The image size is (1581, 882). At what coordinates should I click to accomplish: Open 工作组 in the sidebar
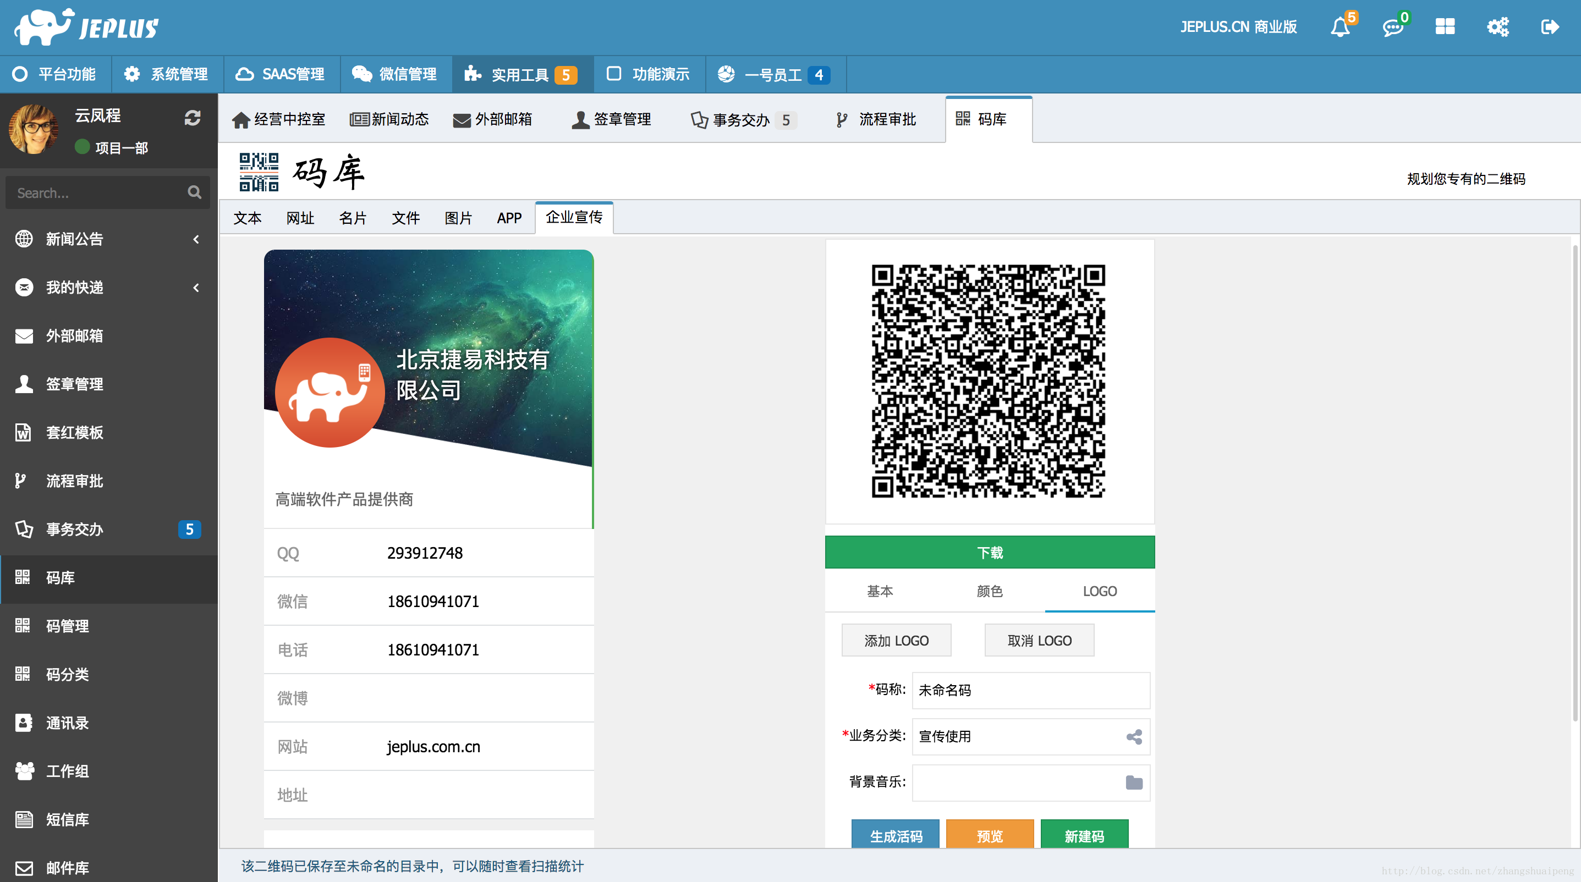point(108,771)
